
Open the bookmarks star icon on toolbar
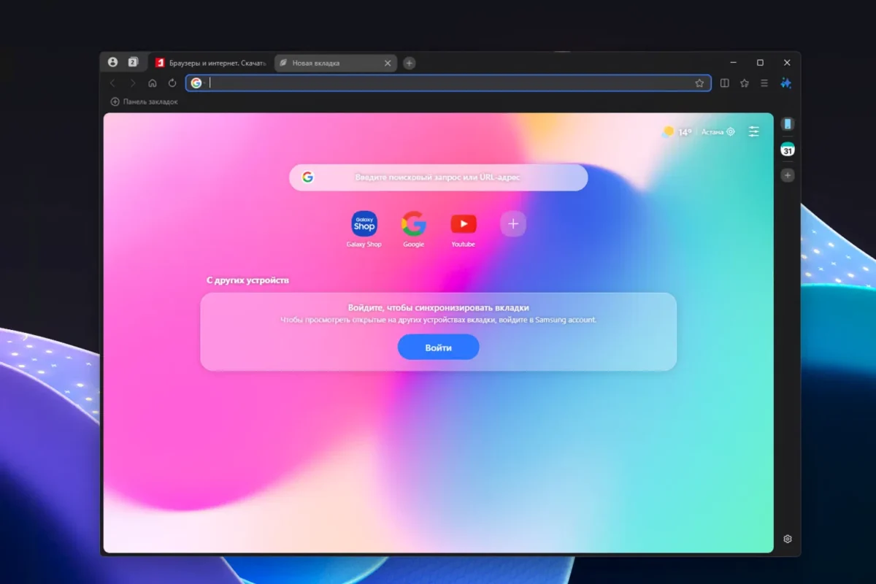click(x=745, y=83)
